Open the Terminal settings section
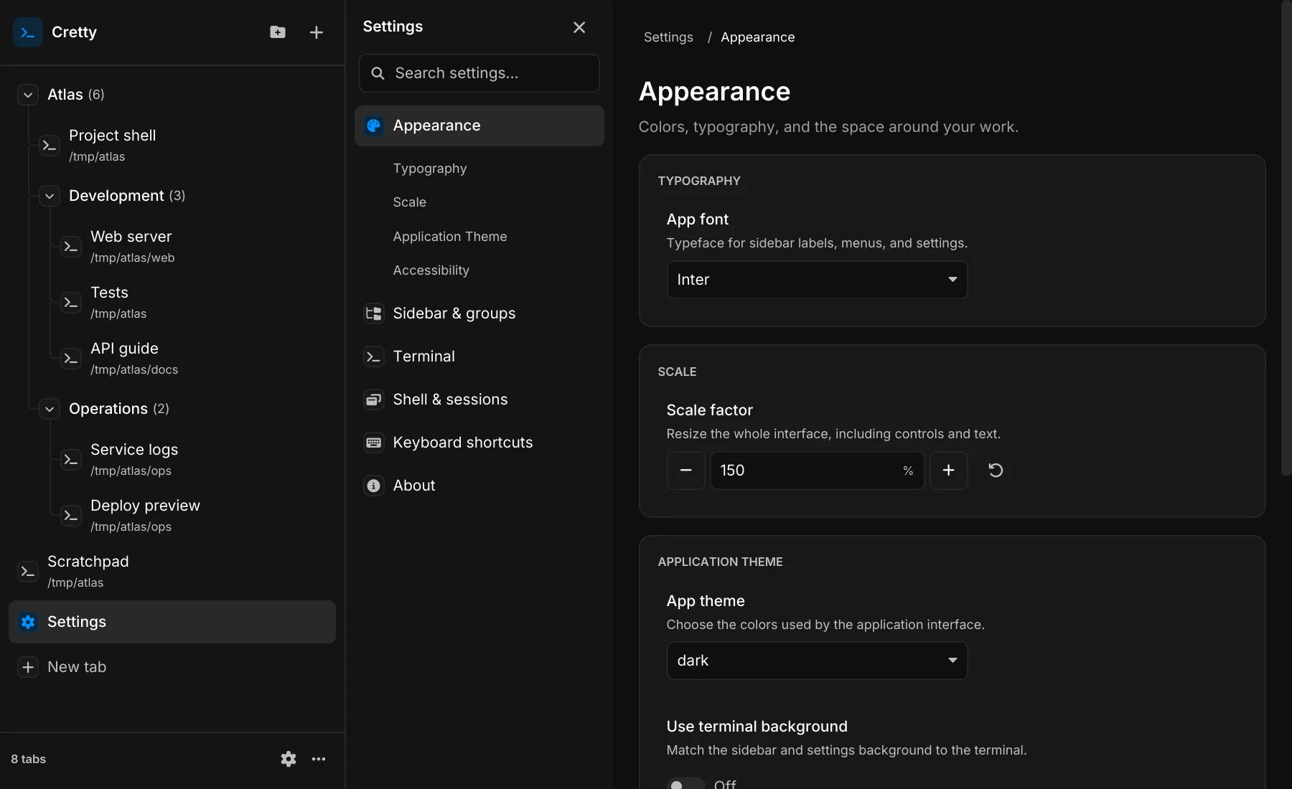Viewport: 1292px width, 789px height. [x=479, y=356]
